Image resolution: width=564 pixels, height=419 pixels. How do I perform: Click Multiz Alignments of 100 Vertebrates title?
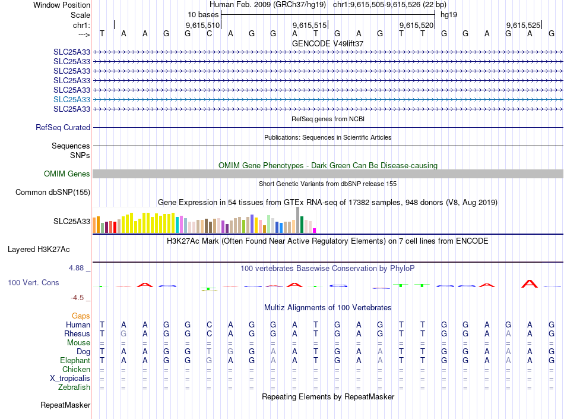pyautogui.click(x=328, y=307)
